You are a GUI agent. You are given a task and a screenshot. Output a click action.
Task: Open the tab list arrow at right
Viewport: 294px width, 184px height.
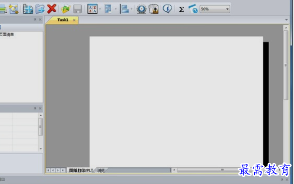tap(286, 20)
